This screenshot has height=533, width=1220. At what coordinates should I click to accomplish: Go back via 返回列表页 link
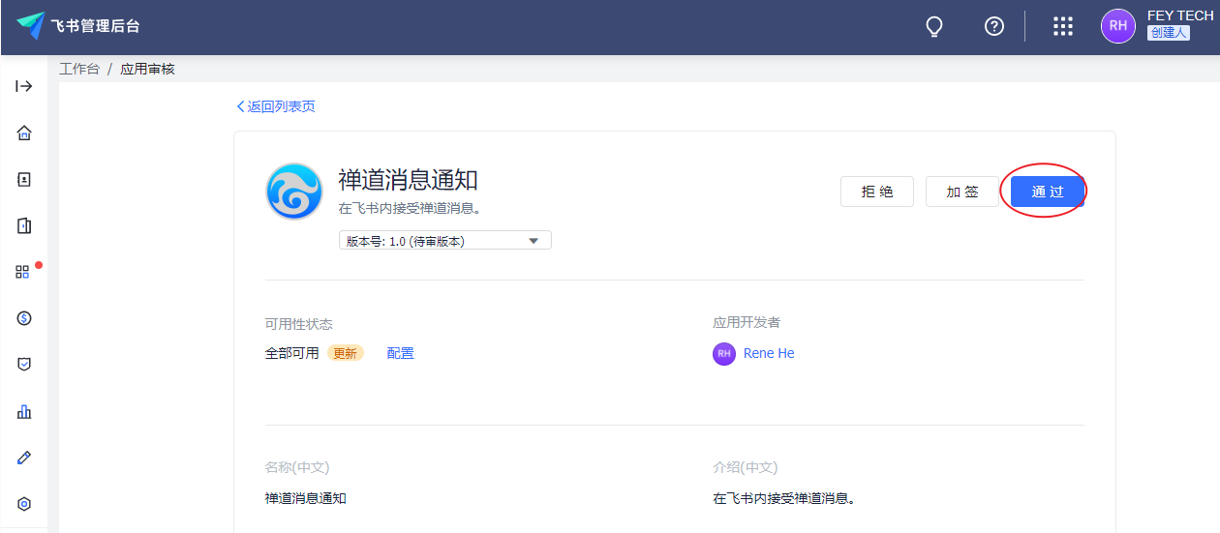pos(276,106)
